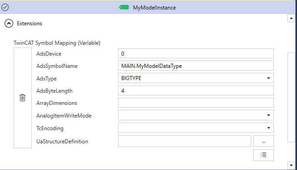Screen dimensions: 297x170
Task: Collapse the Extensions section chevron
Action: click(x=9, y=24)
